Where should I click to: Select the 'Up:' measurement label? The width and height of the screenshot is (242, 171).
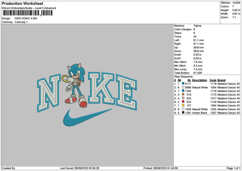coord(176,48)
